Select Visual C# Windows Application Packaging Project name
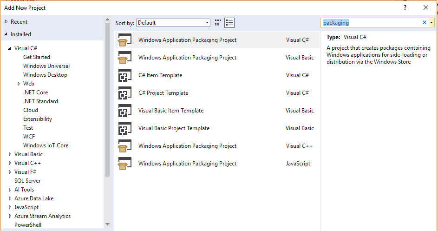 [187, 40]
